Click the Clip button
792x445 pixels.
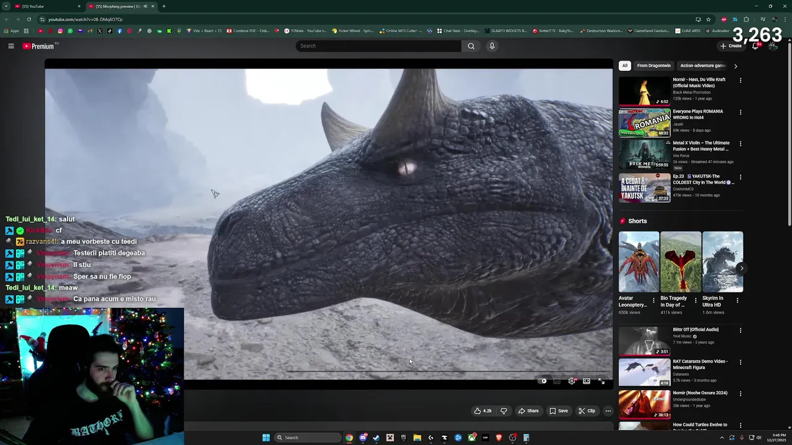[587, 411]
